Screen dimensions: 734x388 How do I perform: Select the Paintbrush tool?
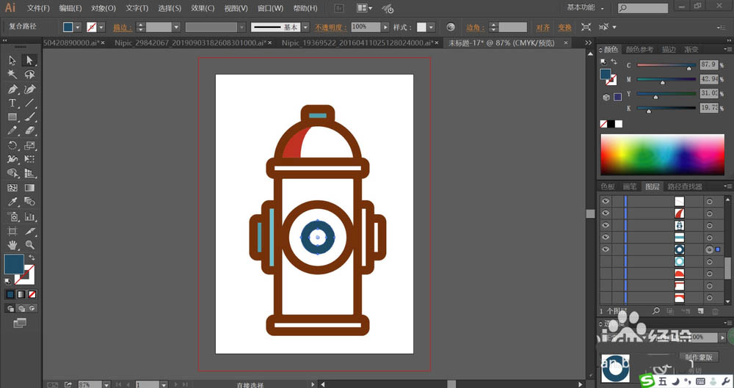[29, 117]
